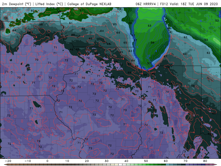The width and height of the screenshot is (221, 166).
Task: Click the 73 dewpoint value on the map
Action: tap(125, 110)
